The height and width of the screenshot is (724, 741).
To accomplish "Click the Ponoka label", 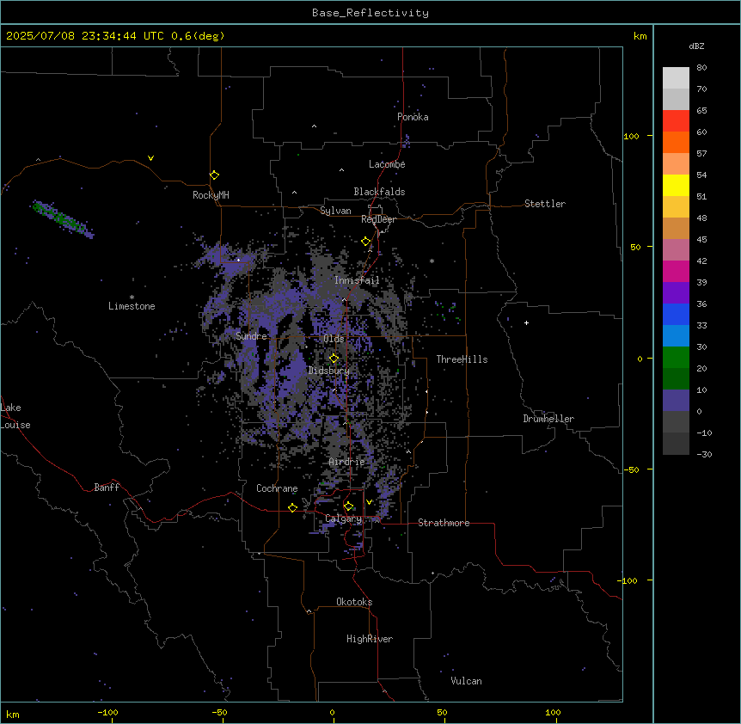I will (x=413, y=117).
